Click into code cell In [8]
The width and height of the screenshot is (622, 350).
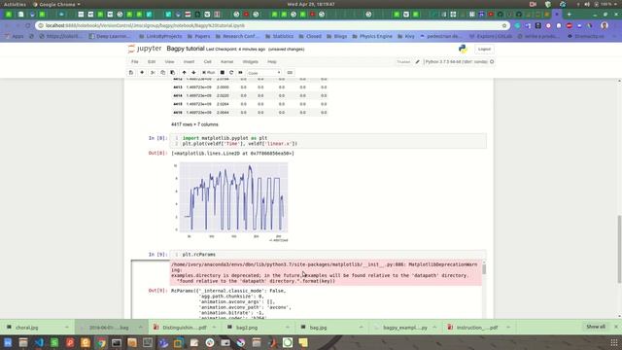(328, 141)
